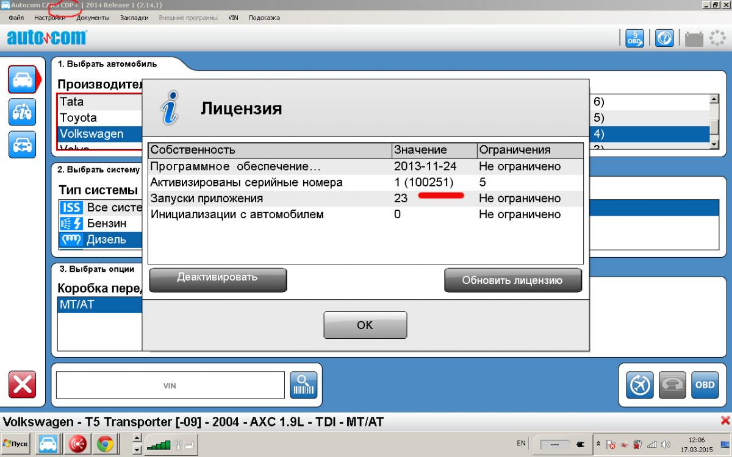732x457 pixels.
Task: Select the Дизель system type
Action: (x=106, y=239)
